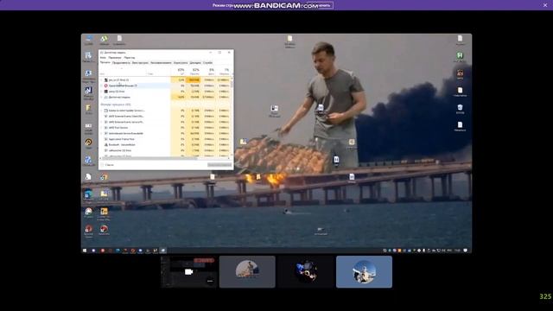Viewport: 553px width, 311px height.
Task: Switch to the Startup tab
Action: [x=161, y=63]
